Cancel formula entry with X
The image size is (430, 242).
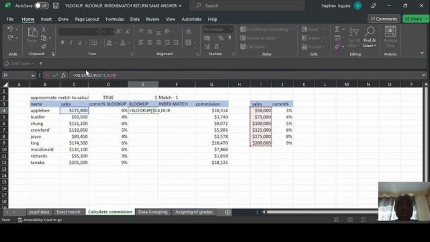click(47, 75)
